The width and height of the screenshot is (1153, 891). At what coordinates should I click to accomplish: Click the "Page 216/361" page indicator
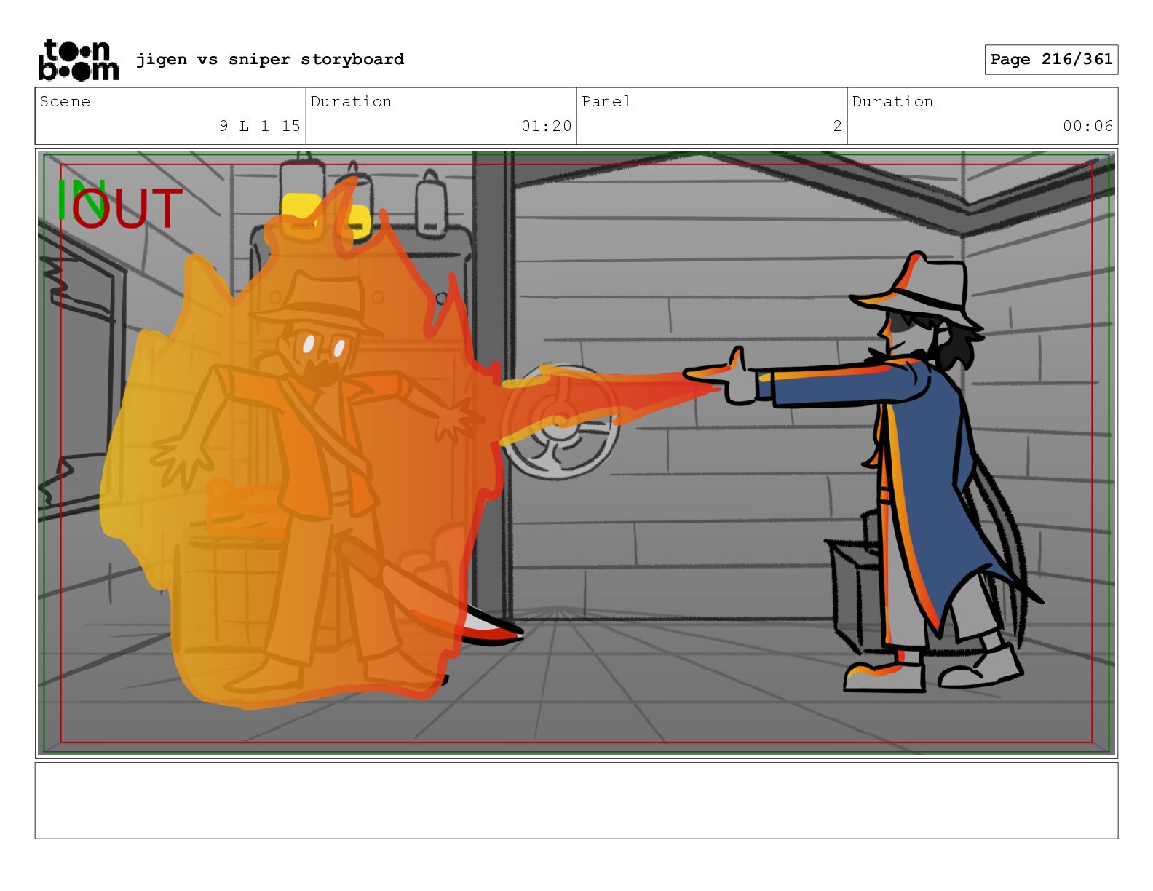[1051, 60]
